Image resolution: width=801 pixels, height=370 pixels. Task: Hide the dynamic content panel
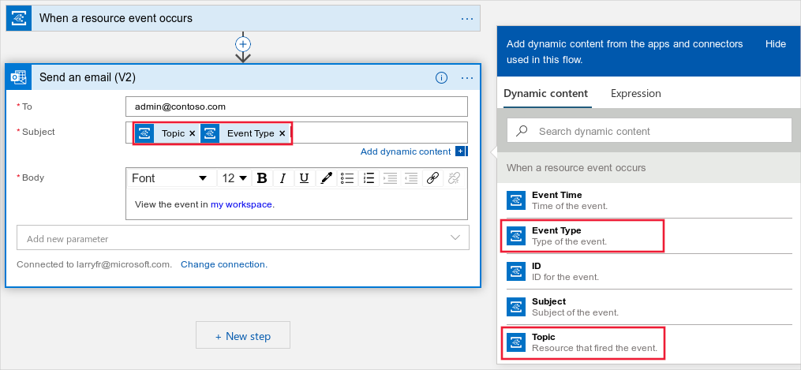coord(776,44)
